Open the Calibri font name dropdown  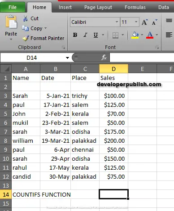(x=117, y=22)
